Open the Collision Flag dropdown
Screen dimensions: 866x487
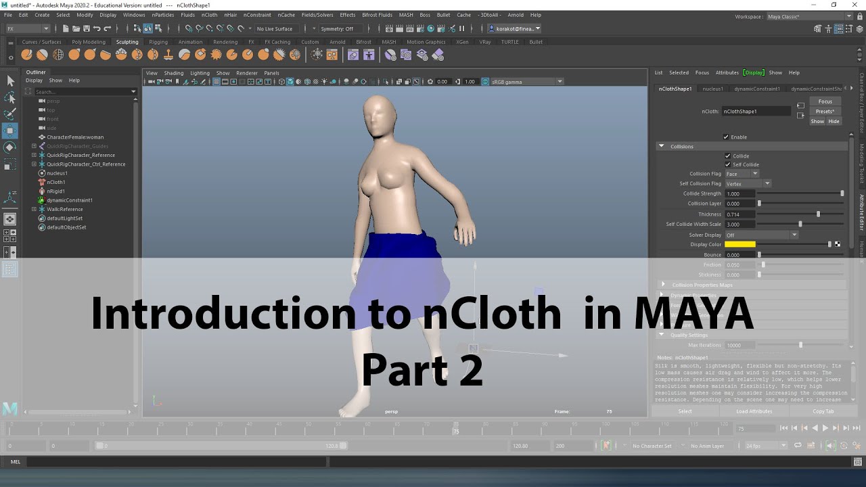click(742, 174)
